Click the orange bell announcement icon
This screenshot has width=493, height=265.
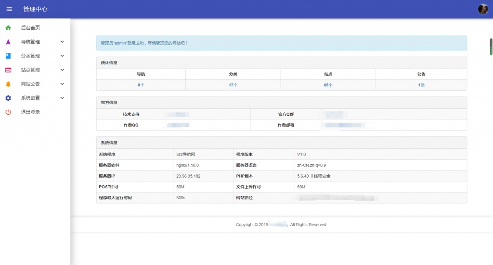[x=8, y=84]
